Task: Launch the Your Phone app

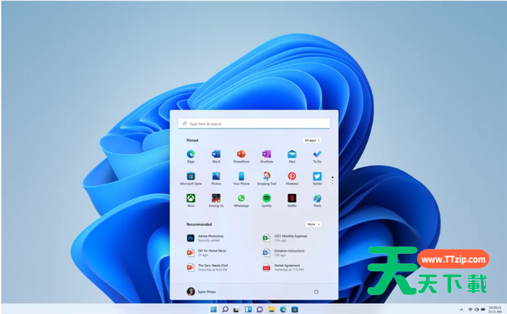Action: (x=241, y=178)
